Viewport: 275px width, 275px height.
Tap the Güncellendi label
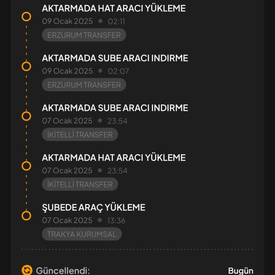pyautogui.click(x=63, y=271)
